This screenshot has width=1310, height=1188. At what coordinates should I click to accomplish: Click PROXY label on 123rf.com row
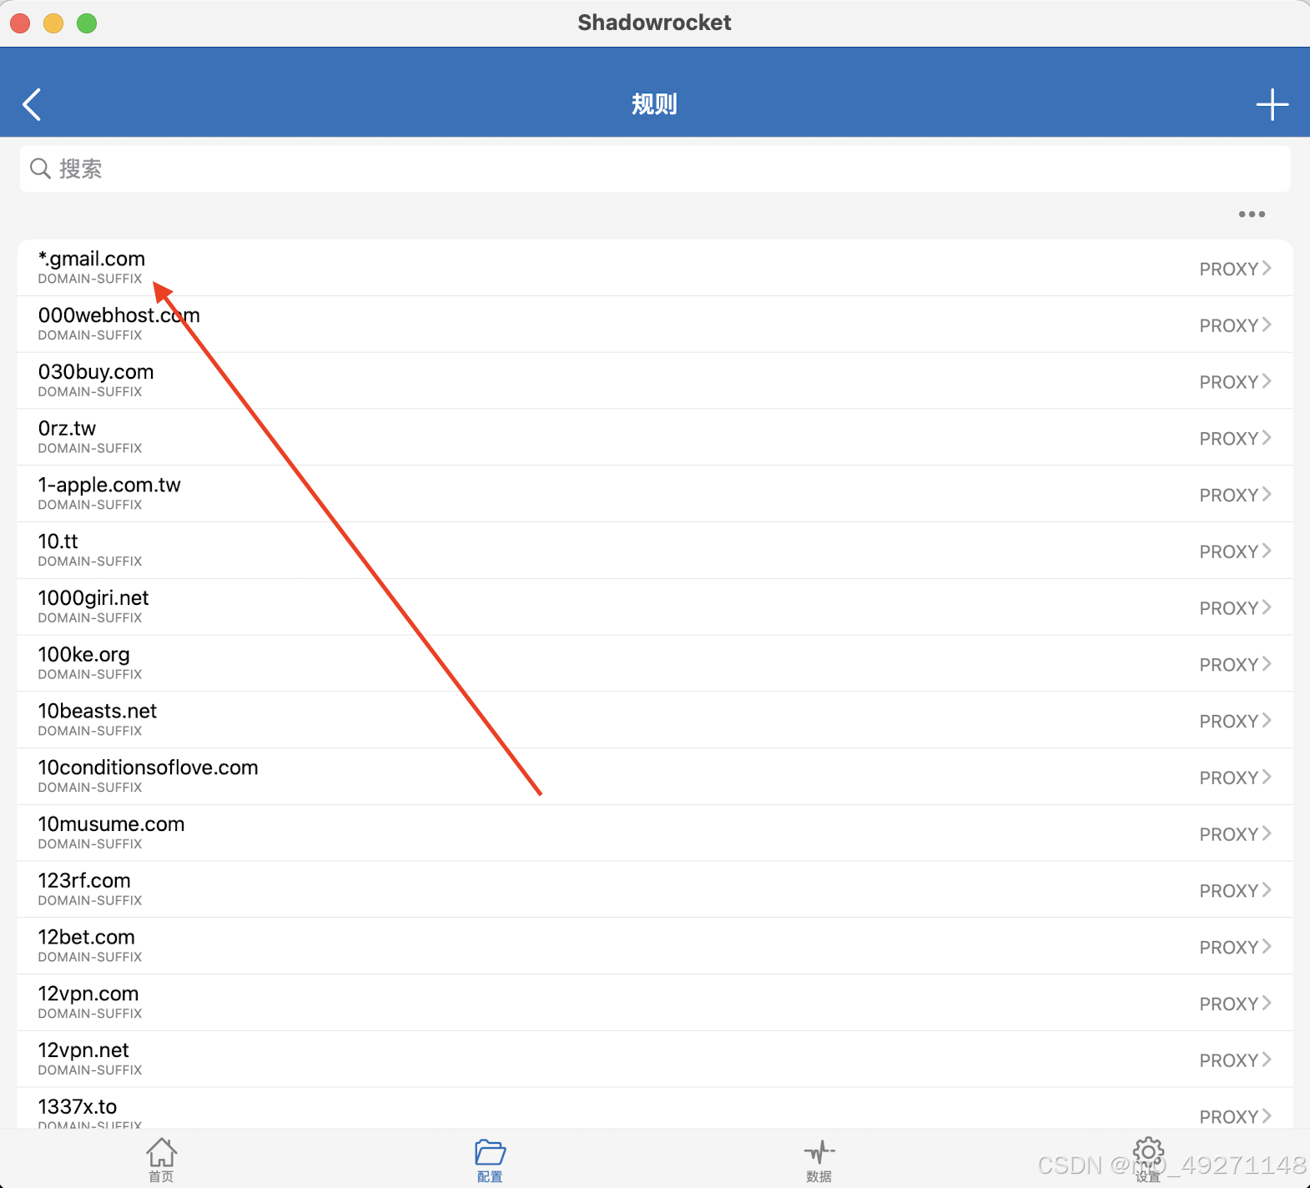[1228, 891]
